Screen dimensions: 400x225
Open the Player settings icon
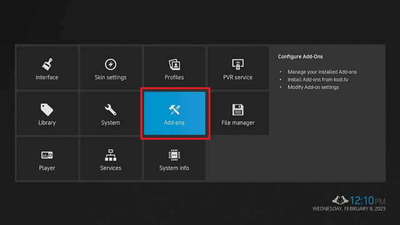pos(47,155)
